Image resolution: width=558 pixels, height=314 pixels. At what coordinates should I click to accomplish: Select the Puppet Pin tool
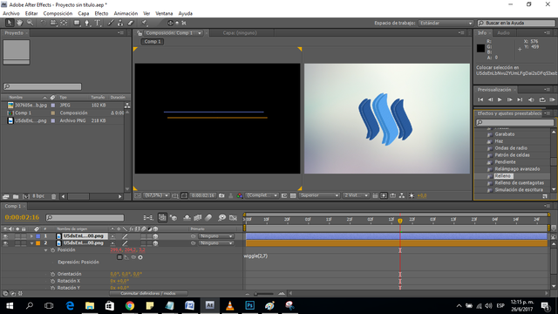[144, 23]
